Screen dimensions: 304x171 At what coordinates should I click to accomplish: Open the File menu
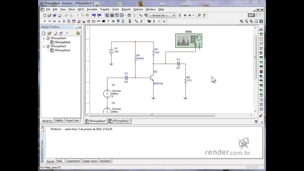click(48, 9)
